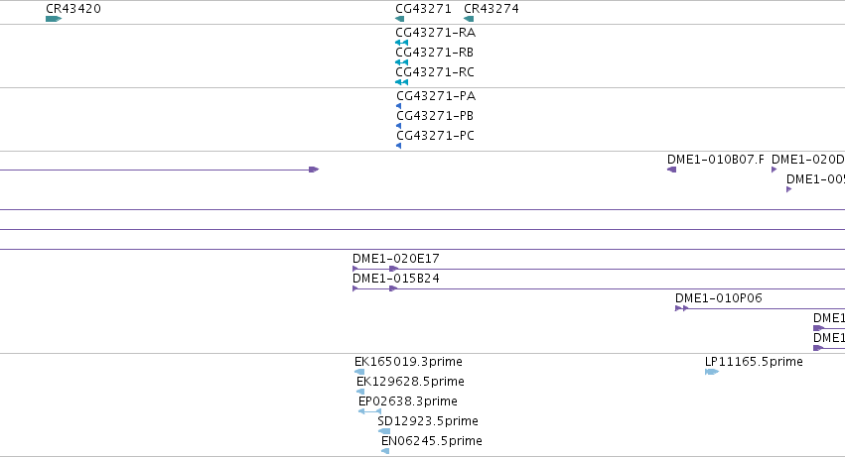Screen dimensions: 845x457
Task: Select the SD12923.5prime EST glyph
Action: (383, 431)
